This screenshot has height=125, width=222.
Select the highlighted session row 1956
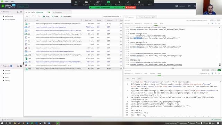(73, 69)
